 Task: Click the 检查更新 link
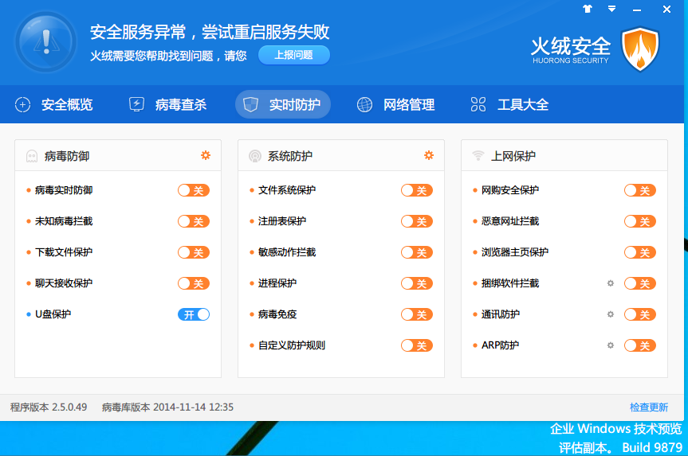[x=649, y=407]
